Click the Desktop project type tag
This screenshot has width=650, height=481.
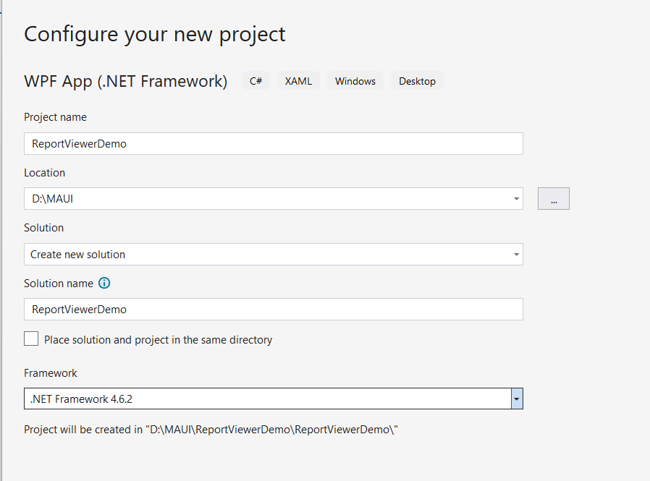tap(417, 81)
